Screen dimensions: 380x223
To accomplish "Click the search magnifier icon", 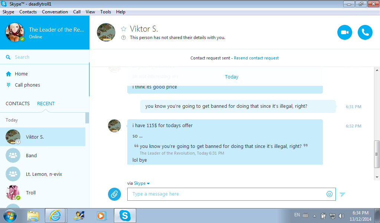I will pyautogui.click(x=8, y=57).
